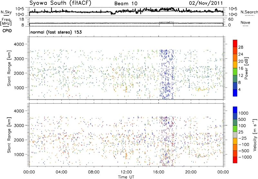Select the "Time UT" axis title
The width and height of the screenshot is (258, 179).
coord(126,177)
